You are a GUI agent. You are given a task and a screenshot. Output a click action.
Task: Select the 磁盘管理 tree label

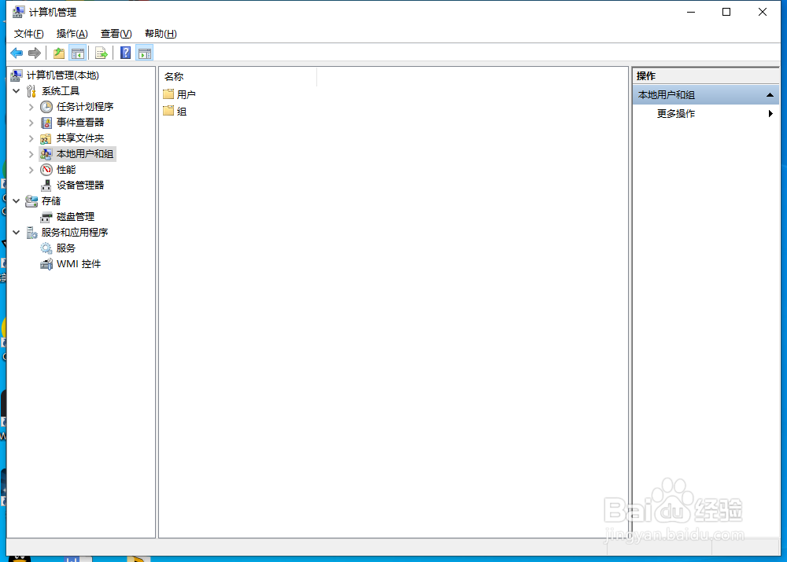click(x=76, y=217)
